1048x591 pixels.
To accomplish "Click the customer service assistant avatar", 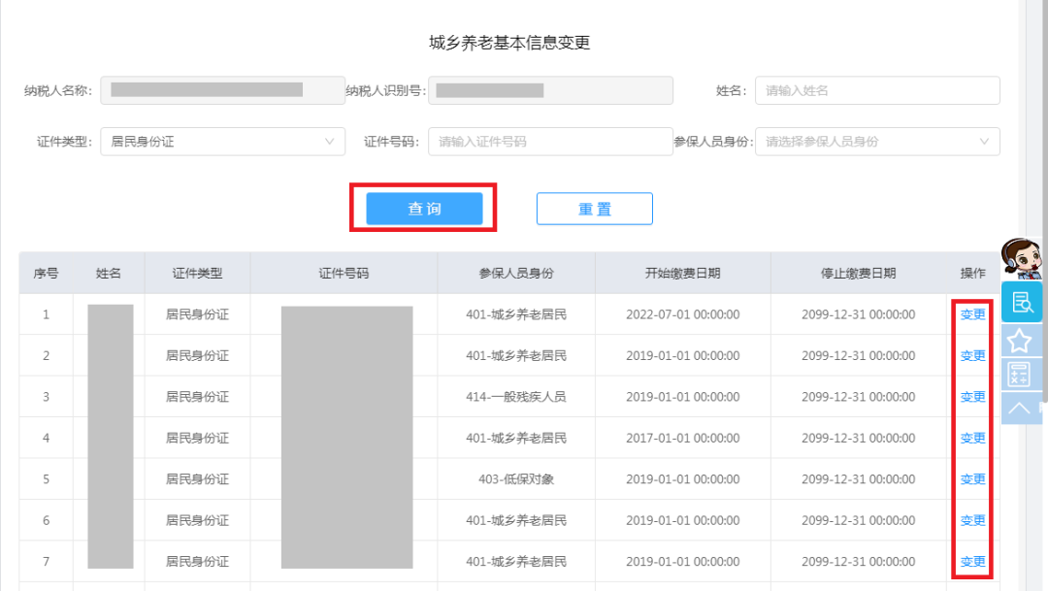I will 1021,259.
